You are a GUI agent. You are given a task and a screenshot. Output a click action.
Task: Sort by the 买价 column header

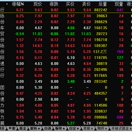coord(70,4)
